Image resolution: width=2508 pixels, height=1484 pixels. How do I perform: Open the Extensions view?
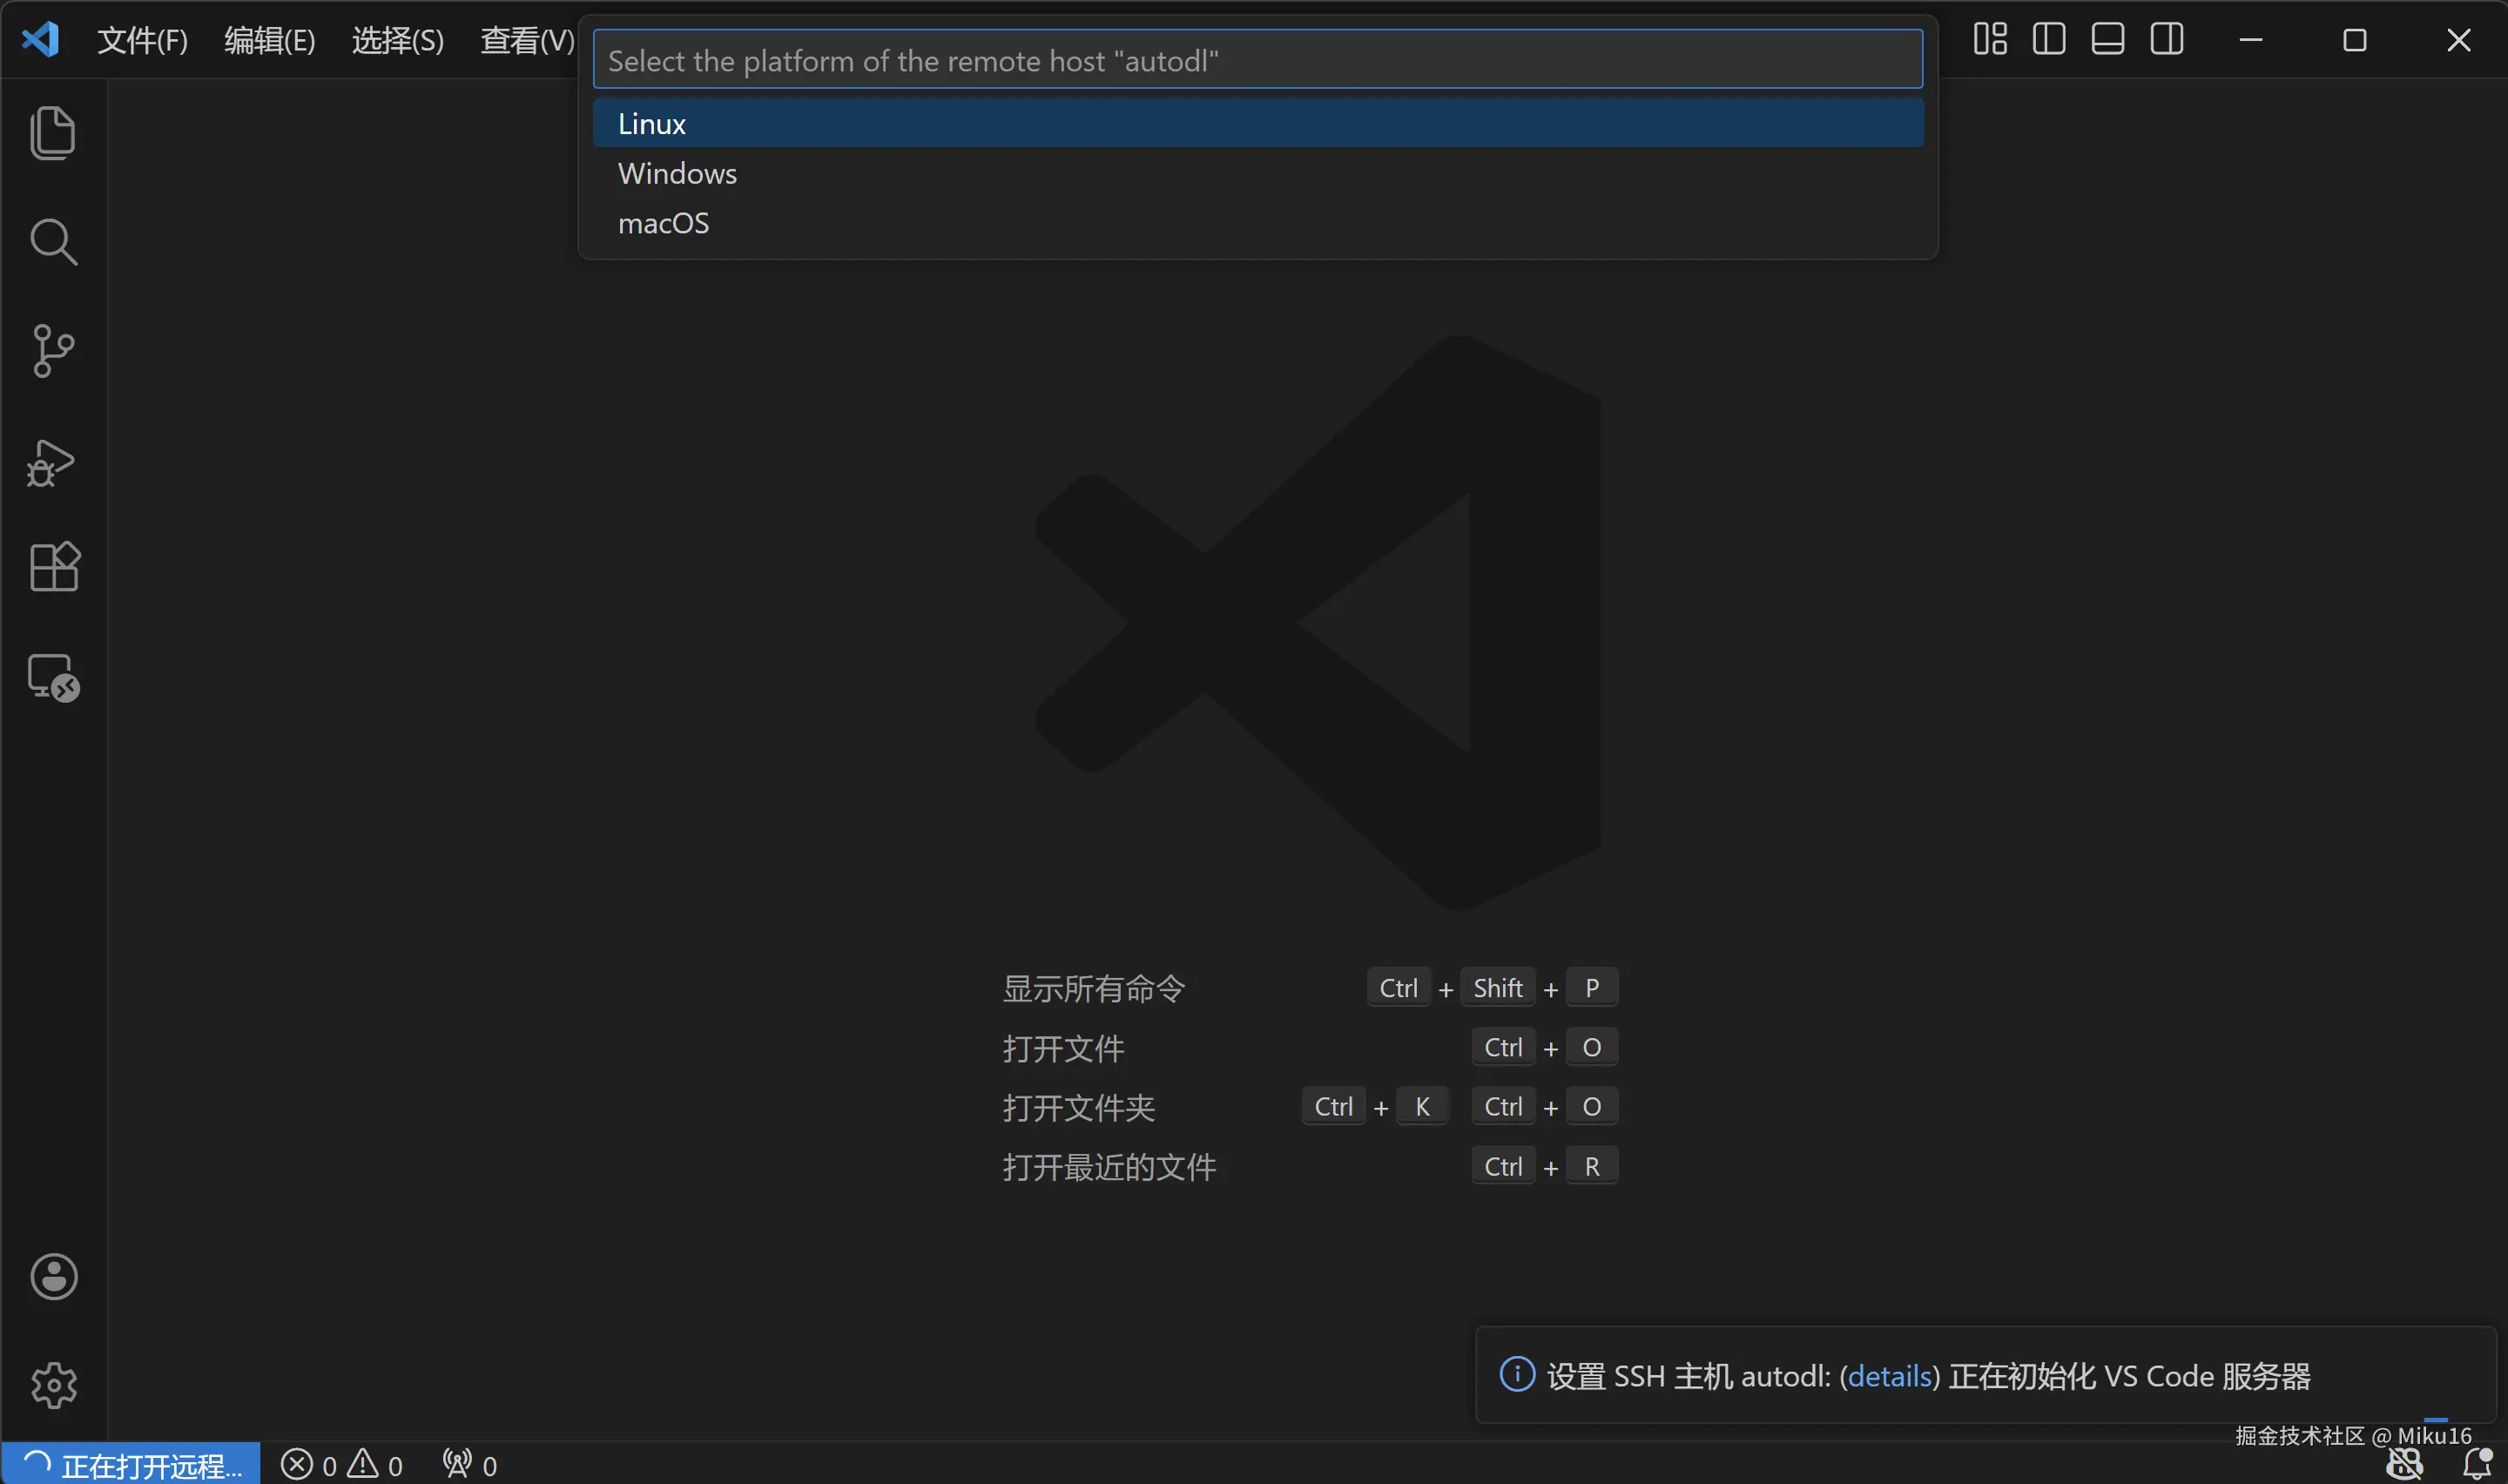[53, 567]
